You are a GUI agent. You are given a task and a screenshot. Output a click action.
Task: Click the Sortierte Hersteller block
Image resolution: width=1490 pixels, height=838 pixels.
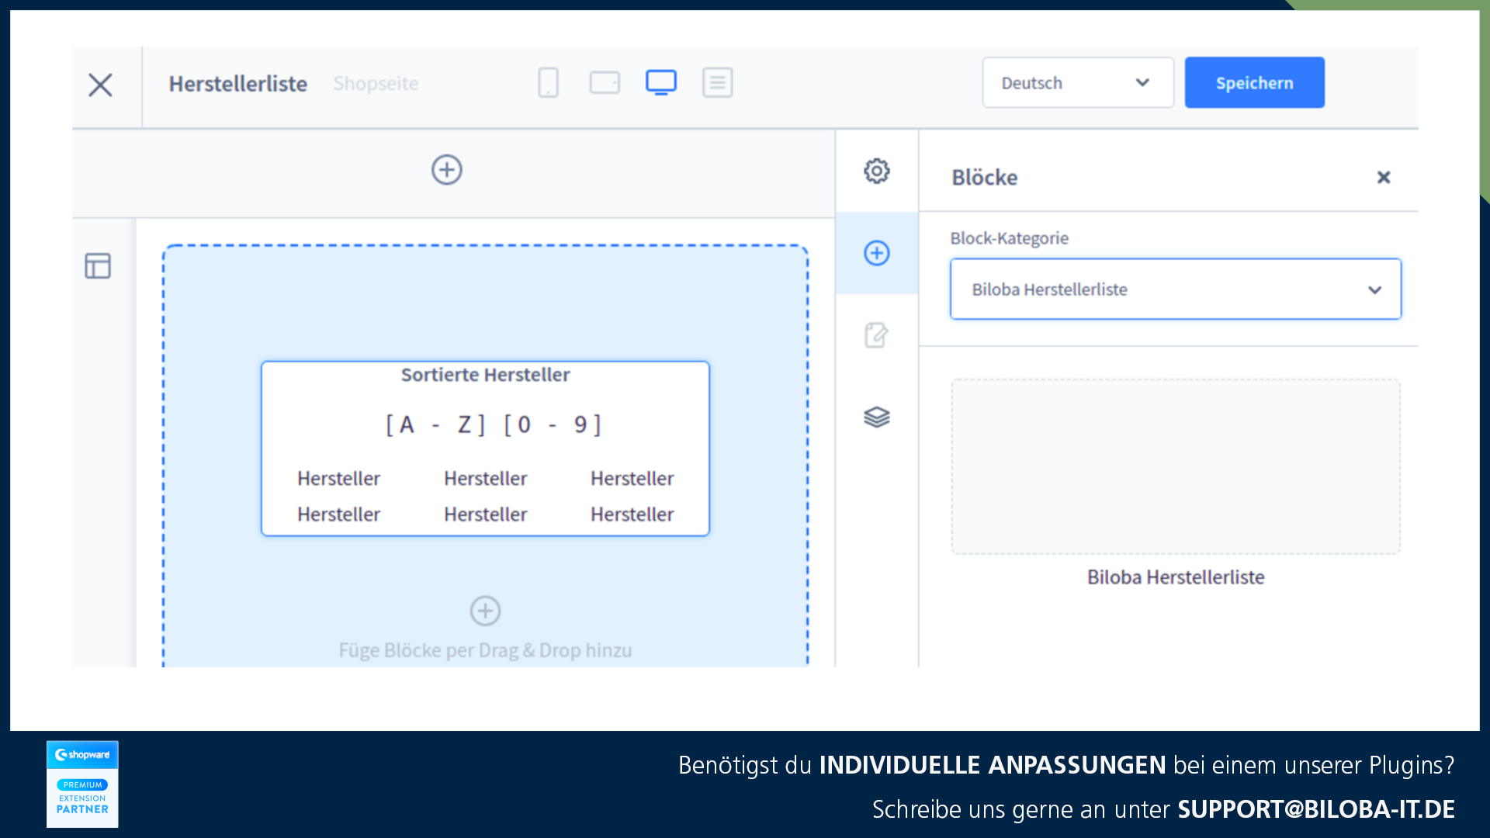pos(485,448)
